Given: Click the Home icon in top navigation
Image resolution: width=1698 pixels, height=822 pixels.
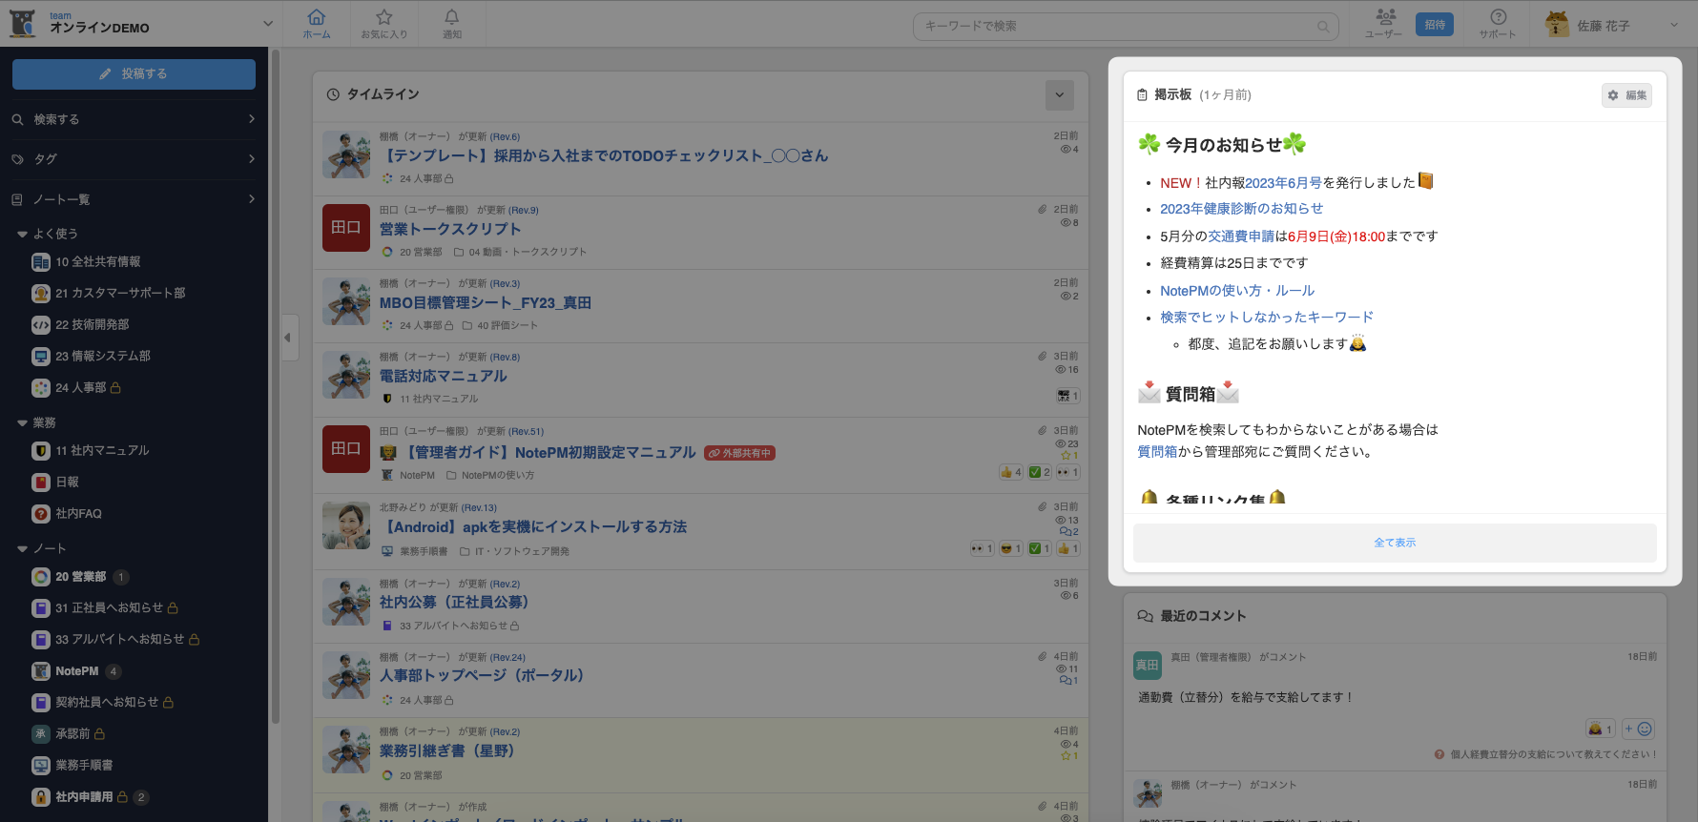Looking at the screenshot, I should tap(317, 23).
